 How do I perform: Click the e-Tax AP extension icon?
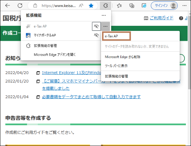pyautogui.click(x=28, y=26)
